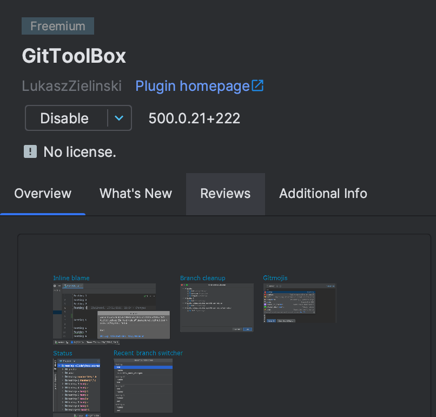This screenshot has height=417, width=436.
Task: Click the GitToolBox plugin title
Action: point(74,56)
